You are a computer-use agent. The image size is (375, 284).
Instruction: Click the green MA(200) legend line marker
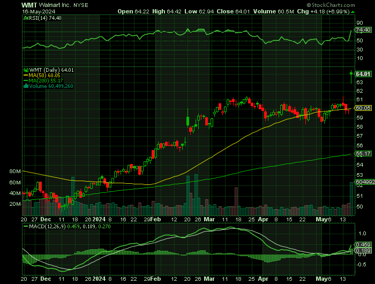26,80
